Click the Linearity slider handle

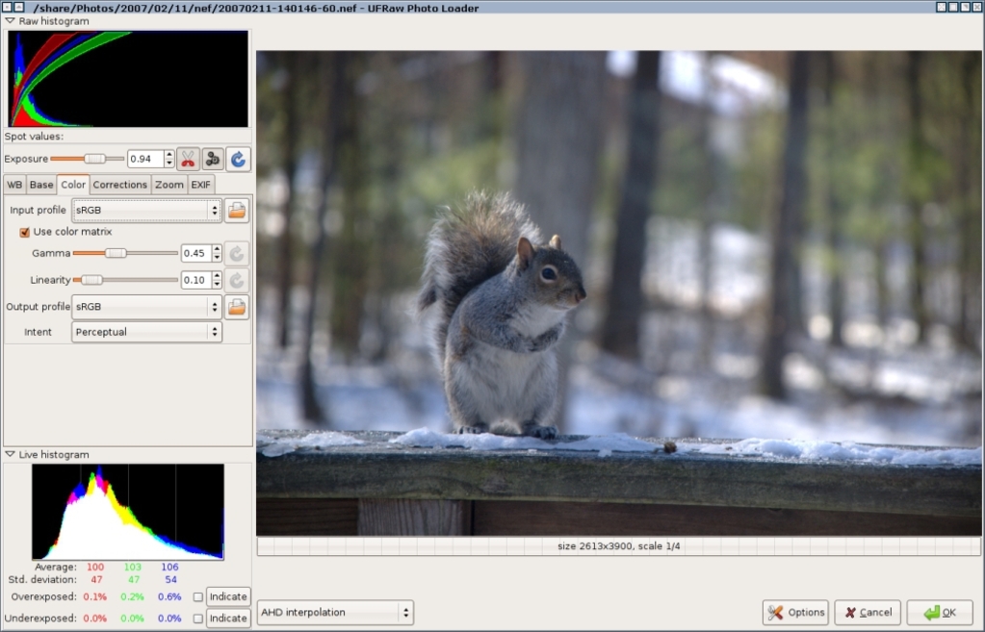click(91, 280)
